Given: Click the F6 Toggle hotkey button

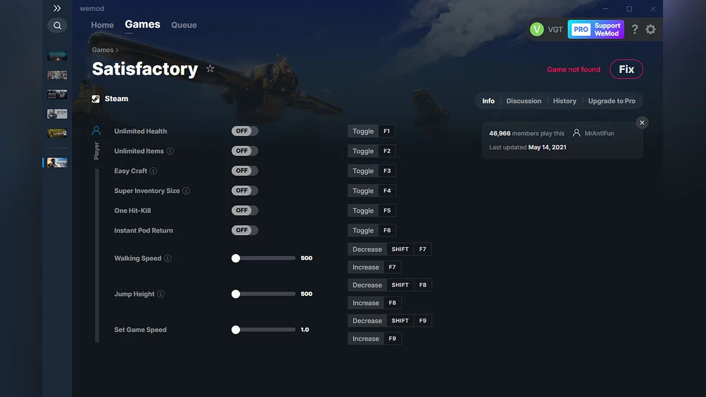Looking at the screenshot, I should (371, 231).
